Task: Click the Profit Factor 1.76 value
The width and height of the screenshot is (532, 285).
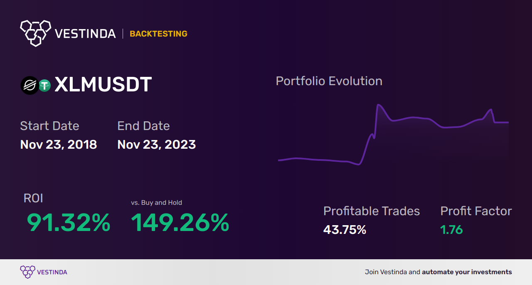Action: coord(451,230)
